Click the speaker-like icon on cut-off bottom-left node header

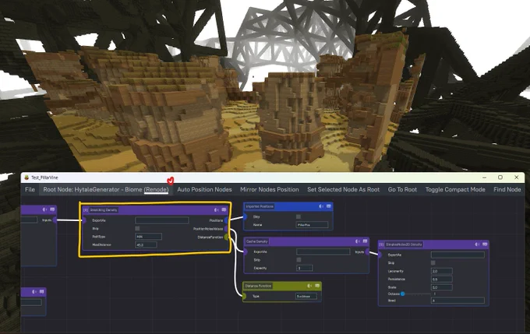pos(34,291)
